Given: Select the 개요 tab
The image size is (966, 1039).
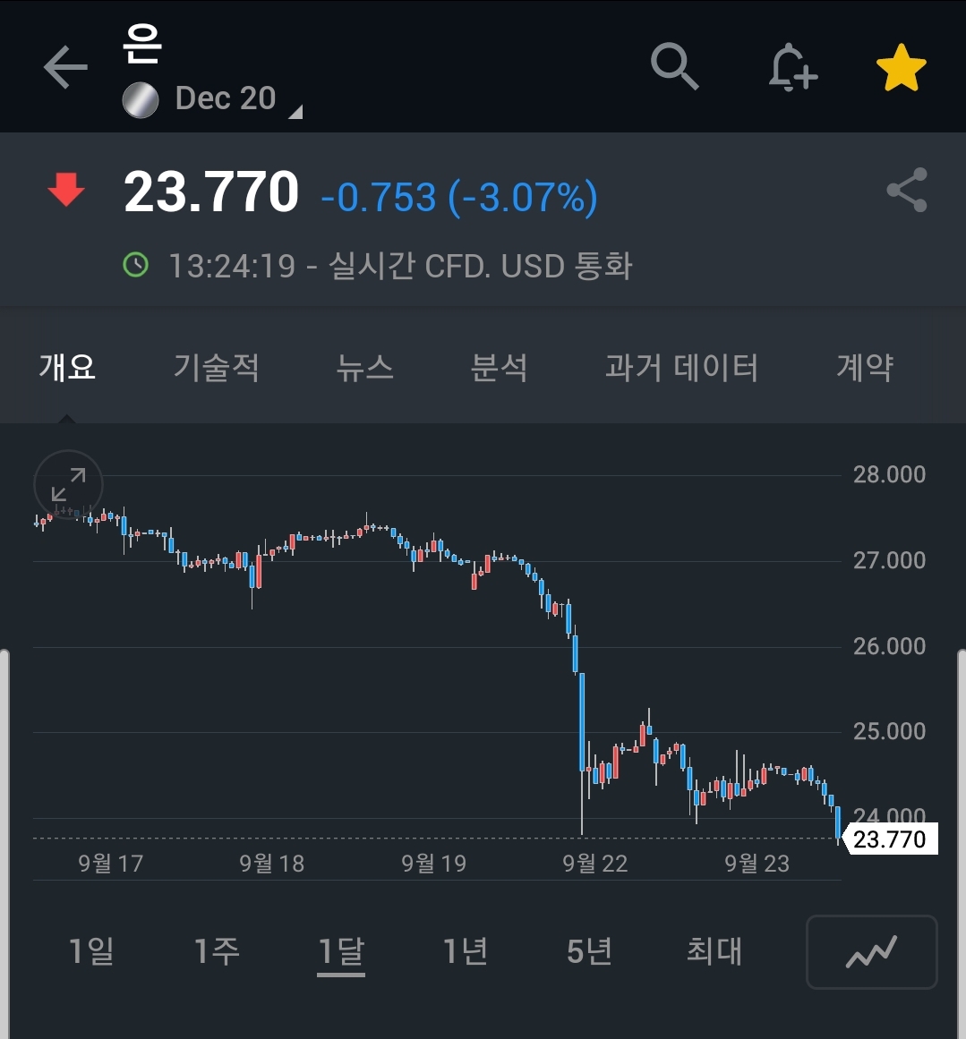Looking at the screenshot, I should pyautogui.click(x=67, y=367).
